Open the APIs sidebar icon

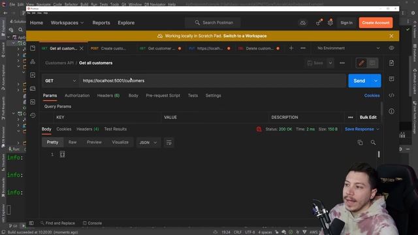tap(33, 62)
